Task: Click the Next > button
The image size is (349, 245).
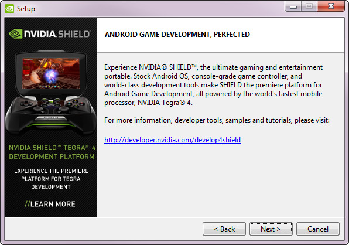Action: click(271, 229)
